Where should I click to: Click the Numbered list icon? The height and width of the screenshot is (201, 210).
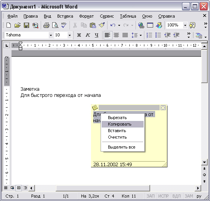pyautogui.click(x=149, y=35)
